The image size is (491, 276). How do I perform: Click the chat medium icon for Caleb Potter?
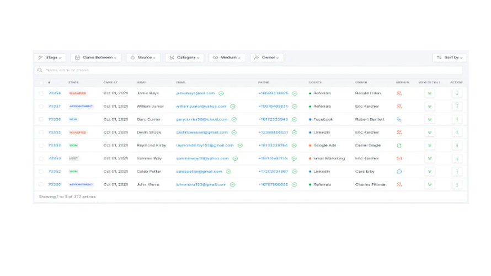click(x=399, y=172)
